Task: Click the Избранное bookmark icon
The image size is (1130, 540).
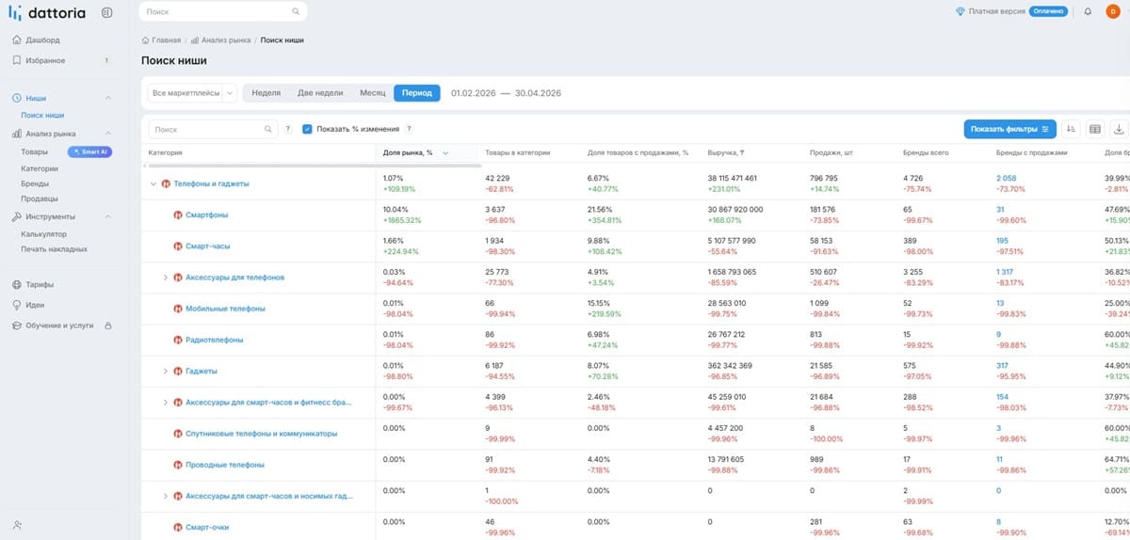Action: (x=17, y=60)
